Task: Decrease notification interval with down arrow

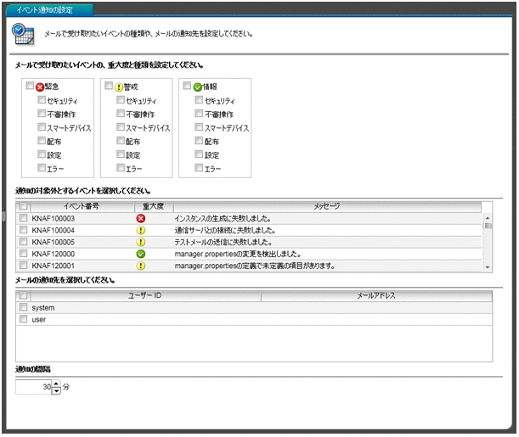Action: click(57, 390)
